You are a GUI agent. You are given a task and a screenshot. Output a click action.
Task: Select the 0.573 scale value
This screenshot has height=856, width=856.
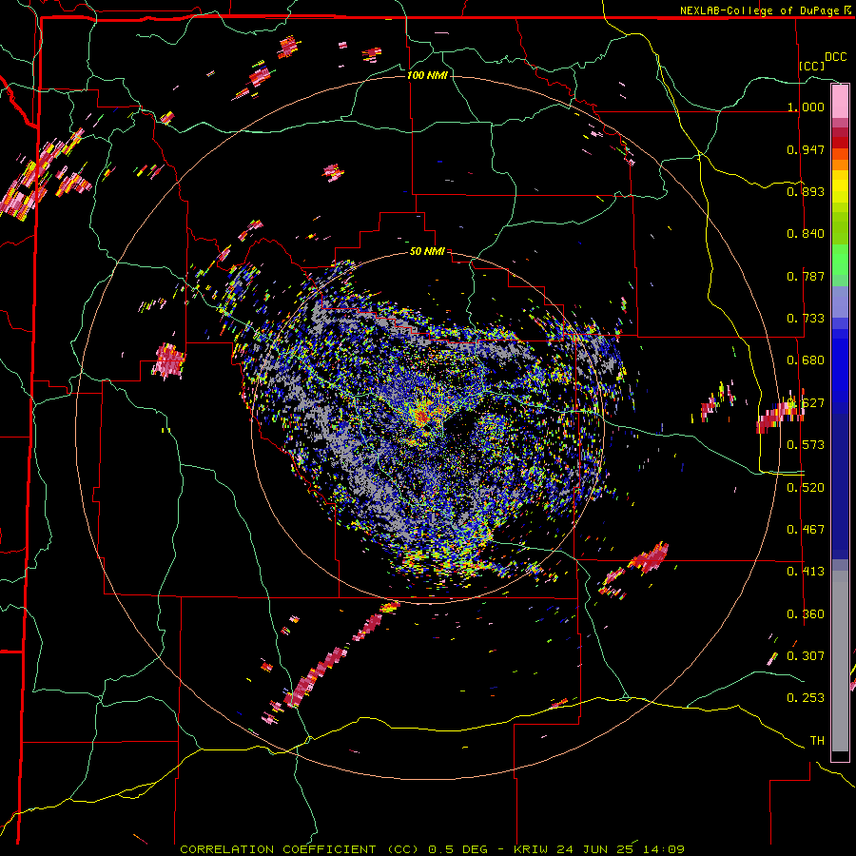click(x=806, y=445)
